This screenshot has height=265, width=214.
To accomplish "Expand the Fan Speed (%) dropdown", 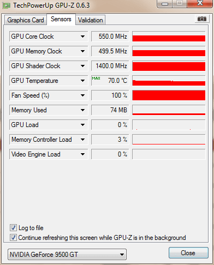I will tap(82, 95).
